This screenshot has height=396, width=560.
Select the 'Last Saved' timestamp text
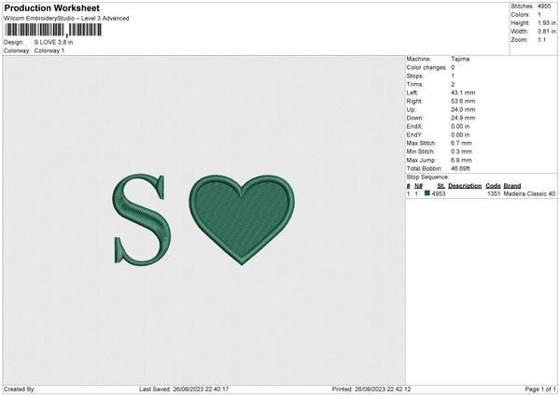[184, 389]
